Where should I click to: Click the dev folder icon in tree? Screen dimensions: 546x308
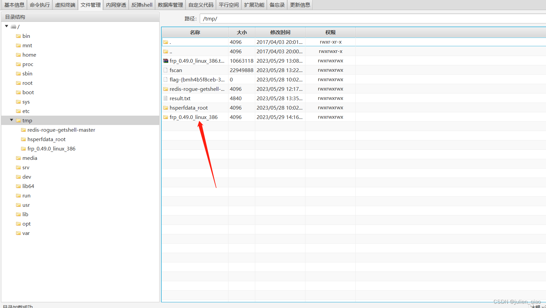tap(18, 177)
